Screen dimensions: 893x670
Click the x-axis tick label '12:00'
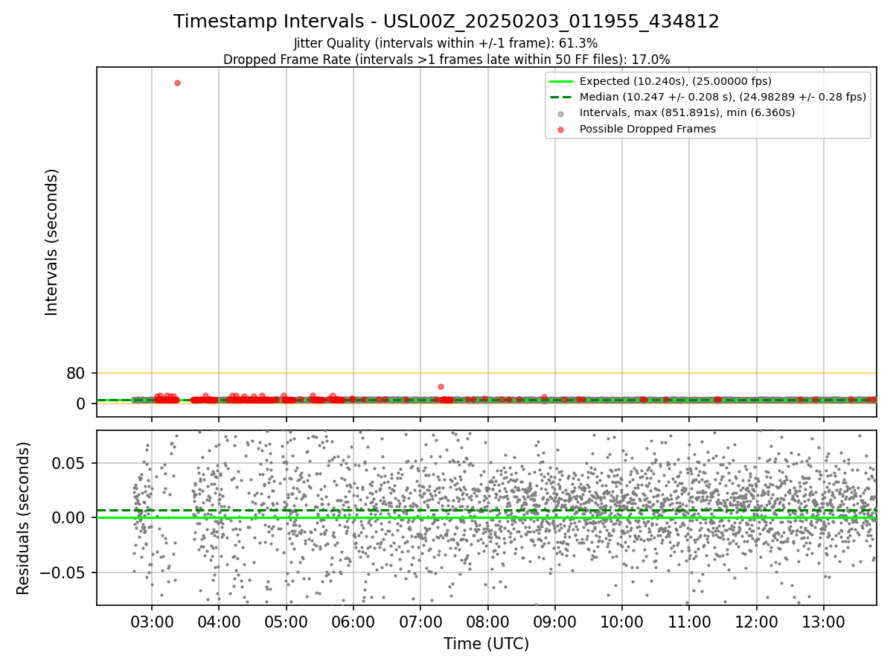click(x=757, y=622)
